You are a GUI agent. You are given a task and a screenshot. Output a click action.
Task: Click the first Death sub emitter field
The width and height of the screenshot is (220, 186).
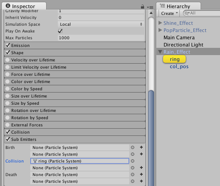coord(80,175)
